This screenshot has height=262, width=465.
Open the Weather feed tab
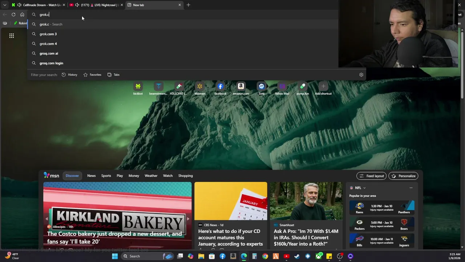(x=151, y=176)
